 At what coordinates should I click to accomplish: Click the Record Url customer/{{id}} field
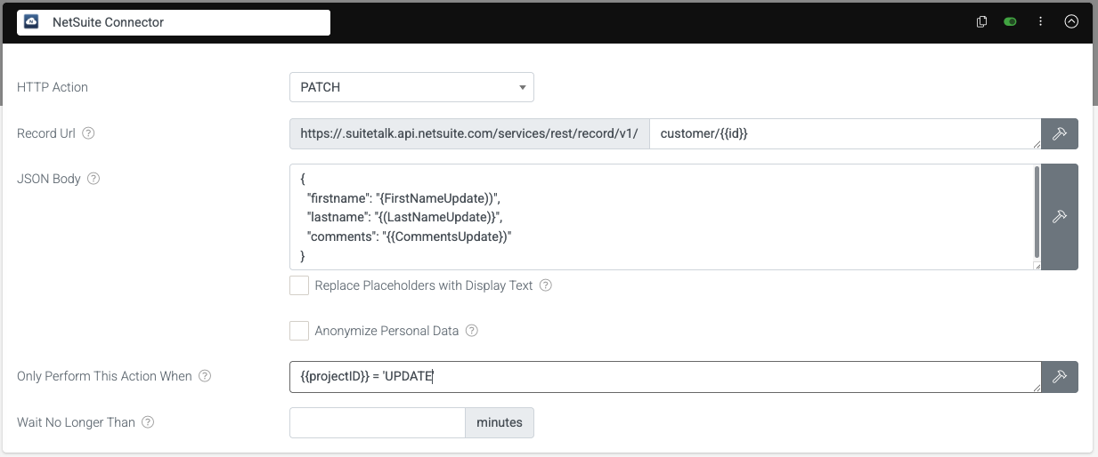pos(845,133)
